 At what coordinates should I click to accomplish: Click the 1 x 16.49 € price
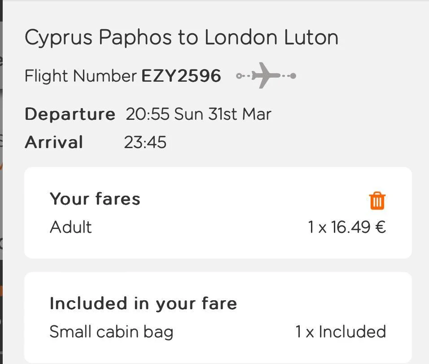(x=346, y=227)
